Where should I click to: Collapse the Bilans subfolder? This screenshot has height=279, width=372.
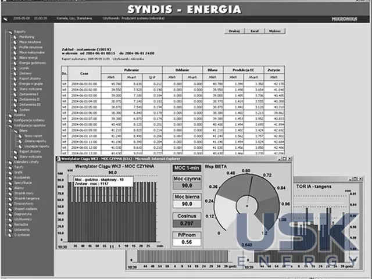click(15, 131)
